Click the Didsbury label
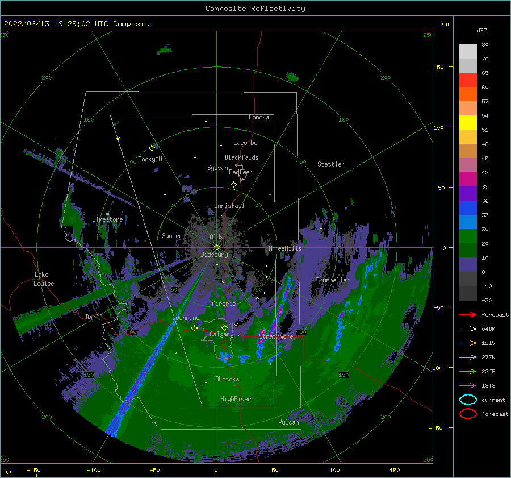Viewport: 511px width, 478px height. (214, 255)
